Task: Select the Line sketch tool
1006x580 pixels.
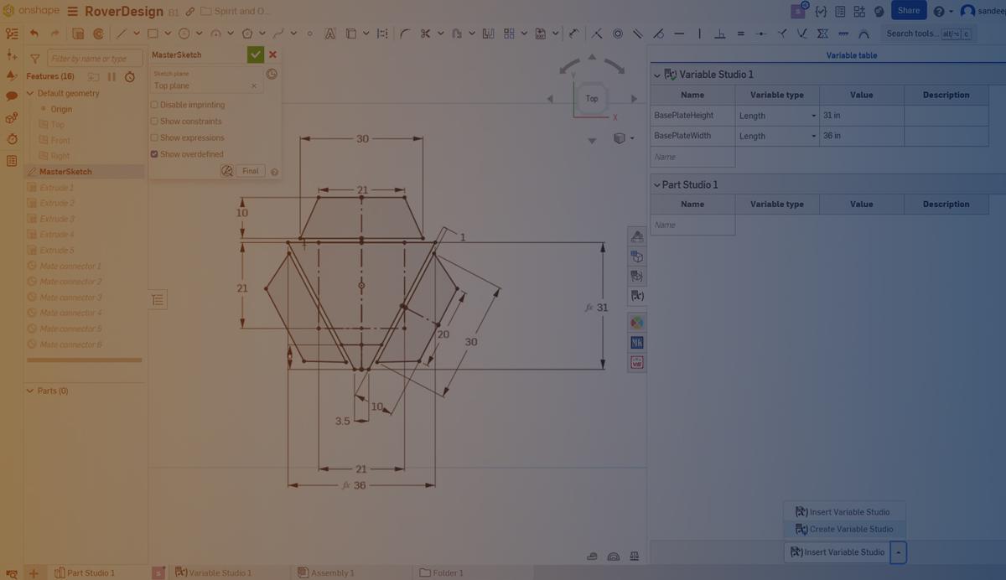Action: point(124,34)
